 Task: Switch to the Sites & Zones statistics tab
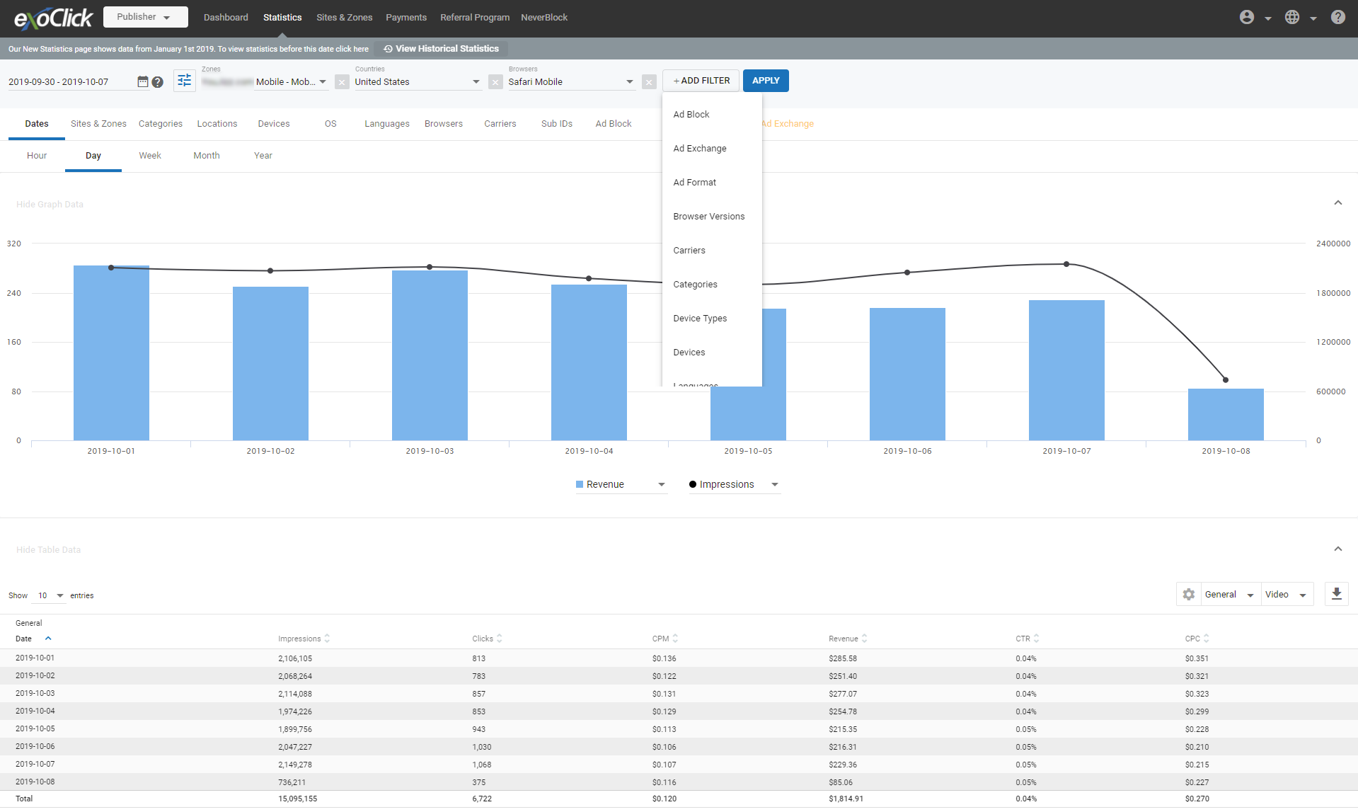pos(98,124)
